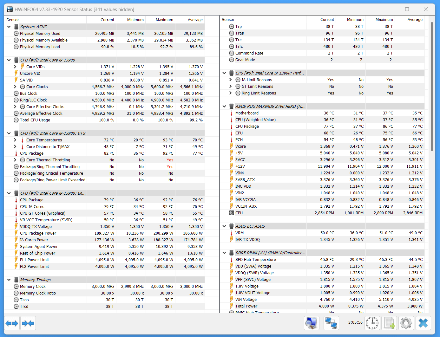440x337 pixels.
Task: Click the right pane Average column header
Action: [x=415, y=20]
